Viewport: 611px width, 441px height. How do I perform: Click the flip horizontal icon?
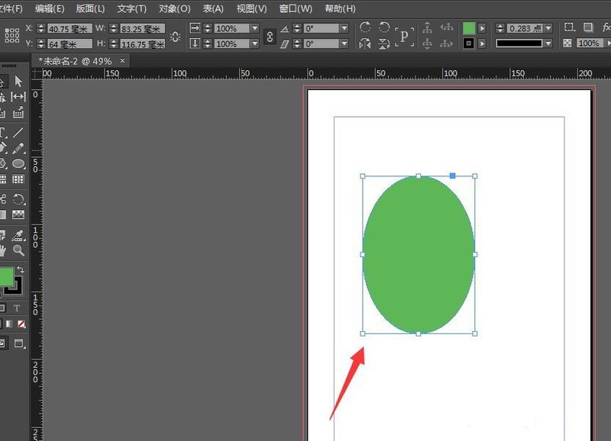pyautogui.click(x=365, y=44)
